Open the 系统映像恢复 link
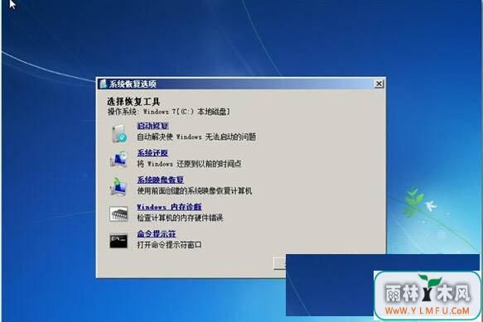483x322 pixels. click(x=161, y=180)
